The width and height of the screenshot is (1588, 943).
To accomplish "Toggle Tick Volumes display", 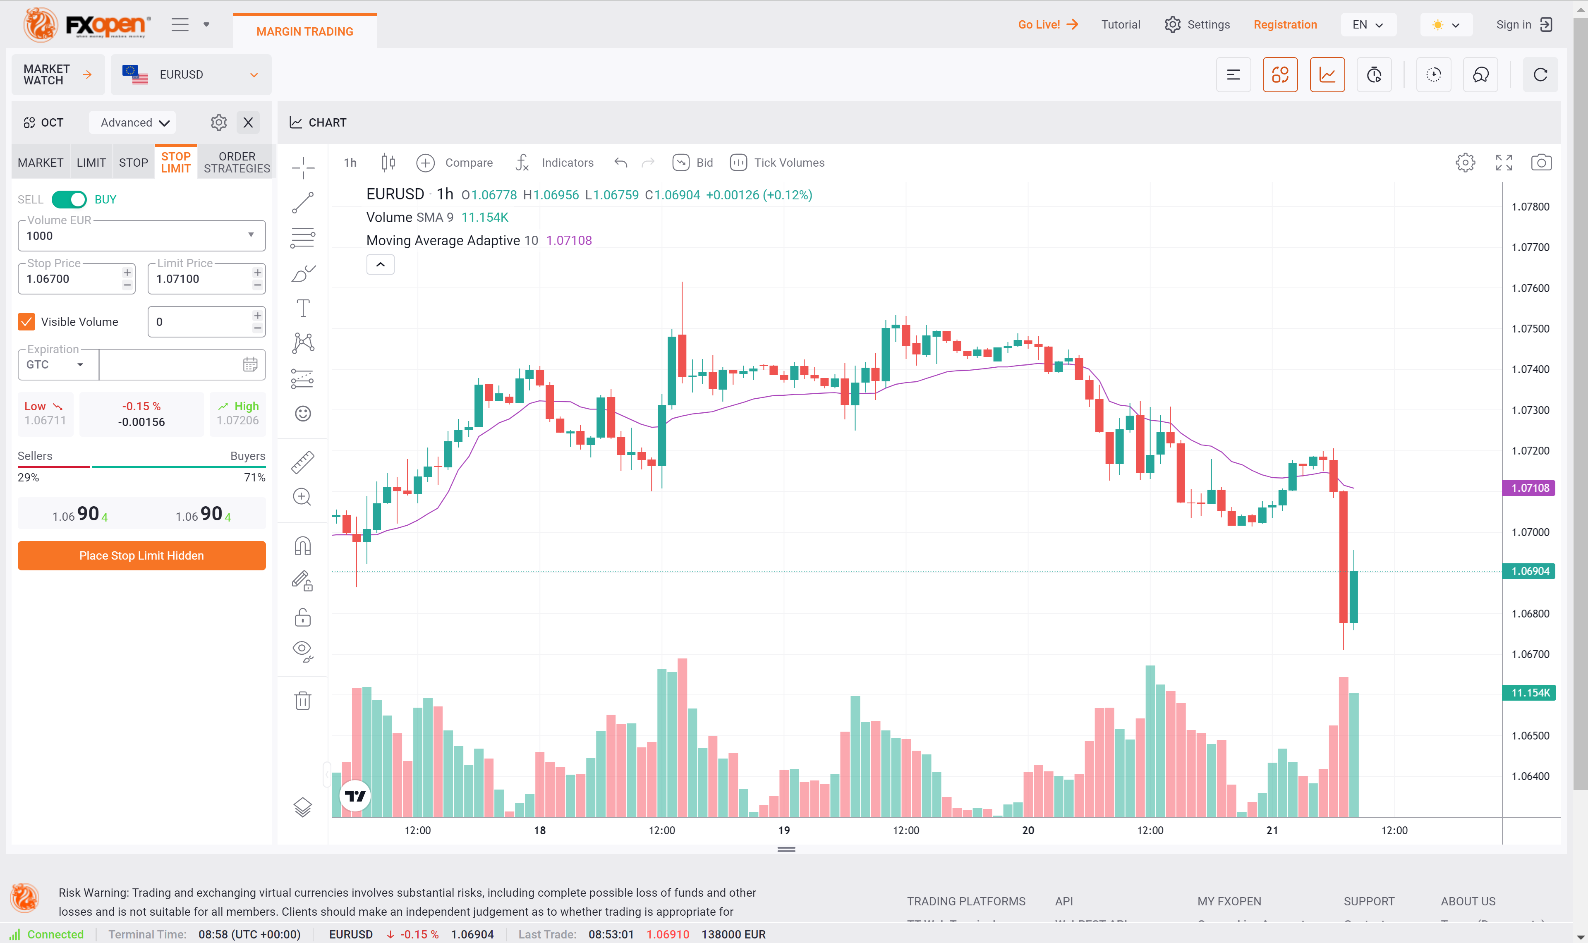I will (x=776, y=163).
